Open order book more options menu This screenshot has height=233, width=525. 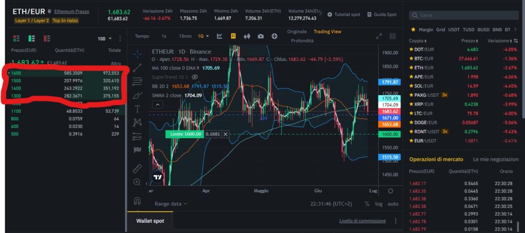(120, 39)
